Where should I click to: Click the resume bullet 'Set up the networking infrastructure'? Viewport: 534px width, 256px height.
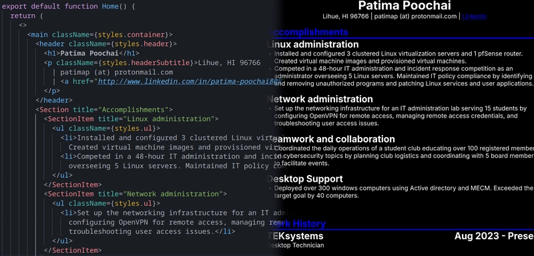pyautogui.click(x=400, y=116)
